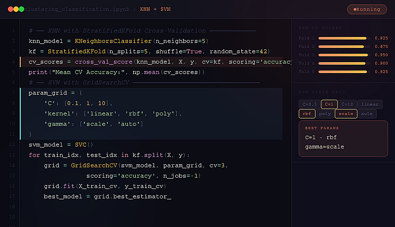Place cursor on svm_model = SVC() line

61,145
